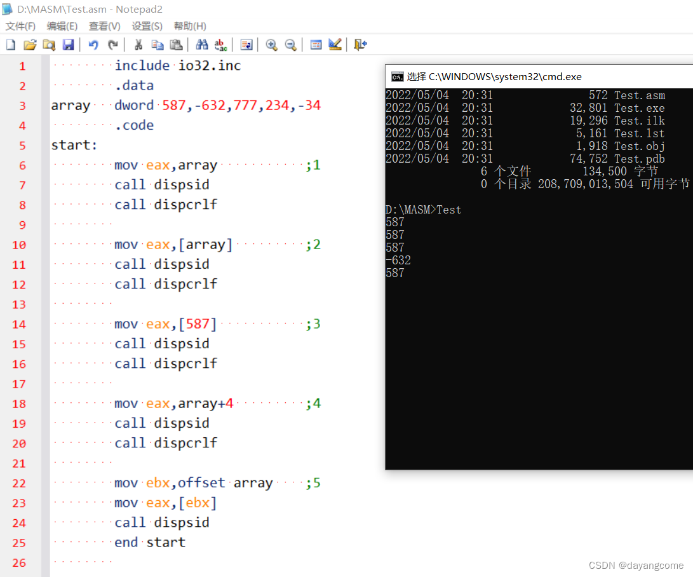Click array dword values line
The width and height of the screenshot is (693, 577).
[186, 105]
